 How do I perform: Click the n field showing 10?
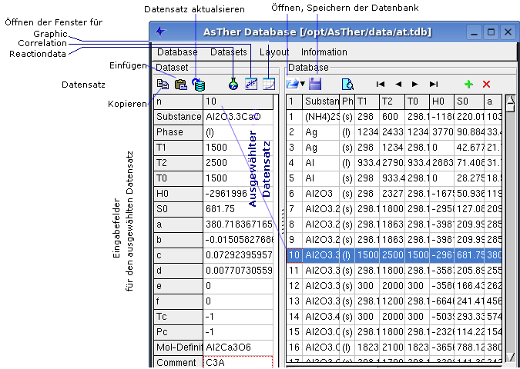point(238,101)
